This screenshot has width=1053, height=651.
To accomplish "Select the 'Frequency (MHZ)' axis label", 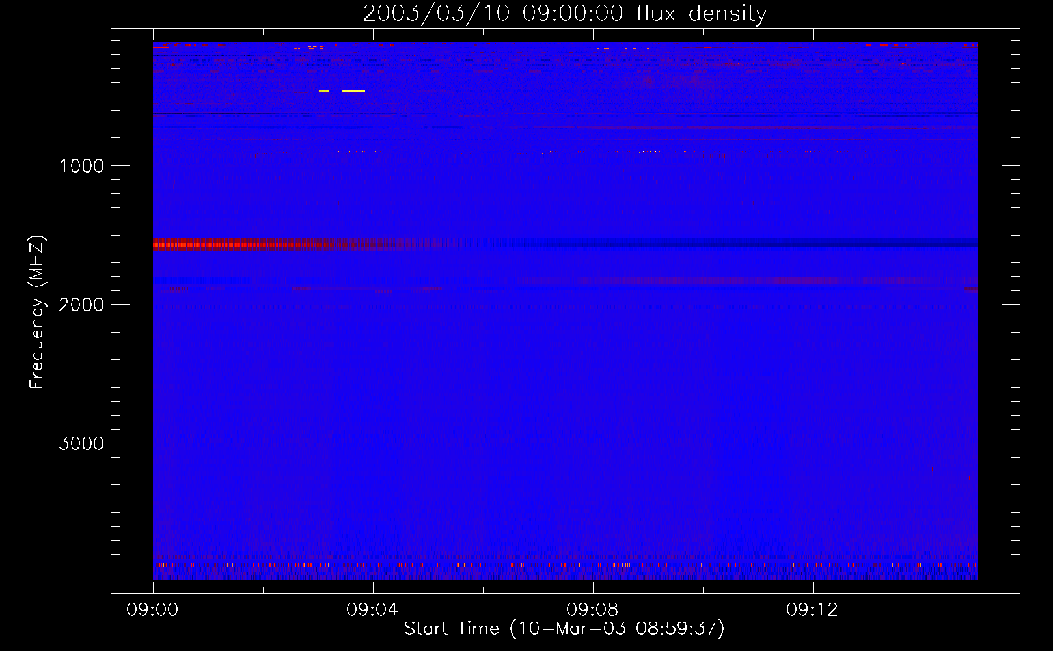I will pos(37,312).
